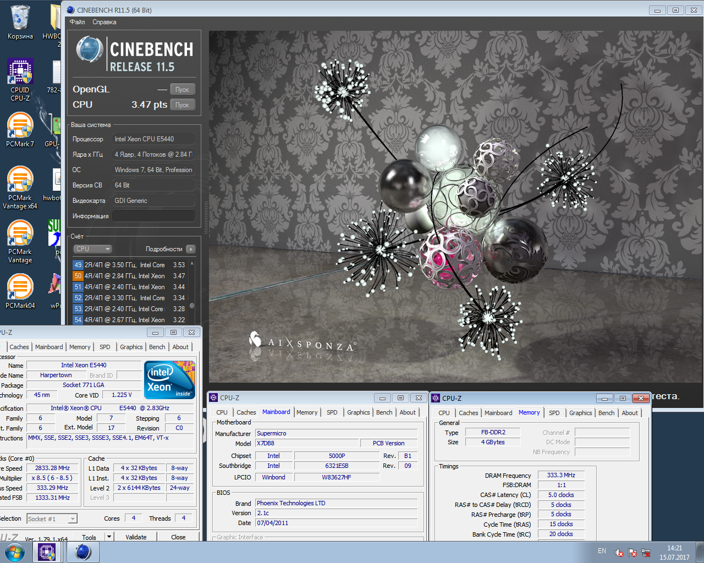Click the network status tray icon
Viewport: 704px width, 563px height.
[646, 553]
